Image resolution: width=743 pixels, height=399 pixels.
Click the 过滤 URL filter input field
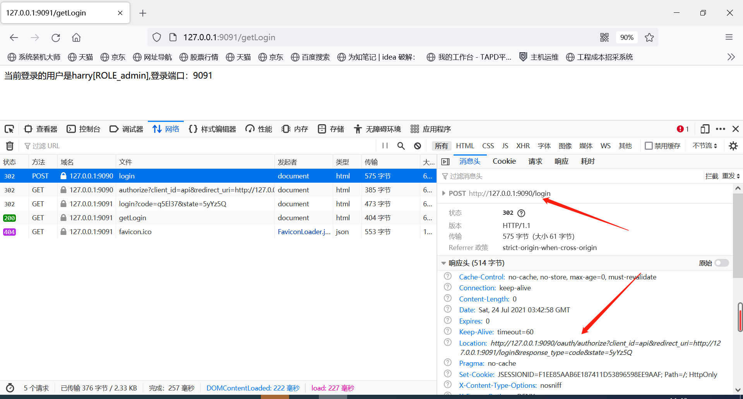(46, 146)
